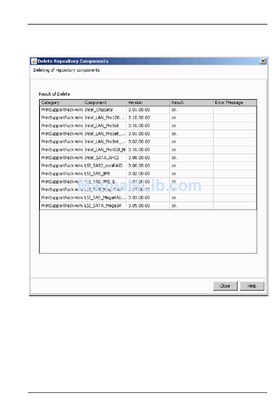Click the ok result for LSI_SAS_IME

tap(191, 174)
